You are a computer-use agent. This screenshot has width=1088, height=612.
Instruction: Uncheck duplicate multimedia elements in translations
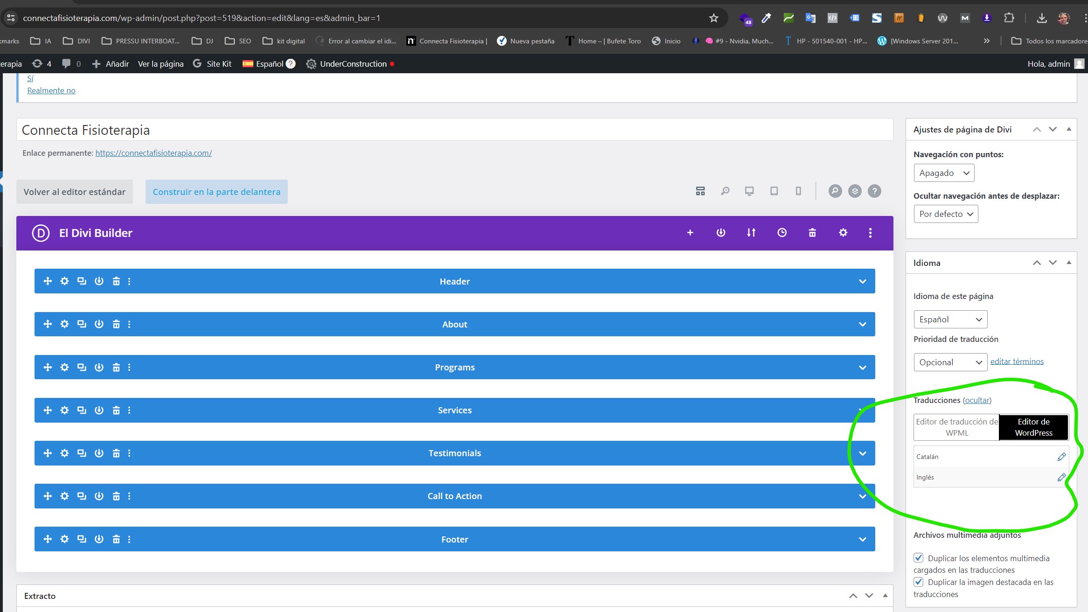[919, 558]
